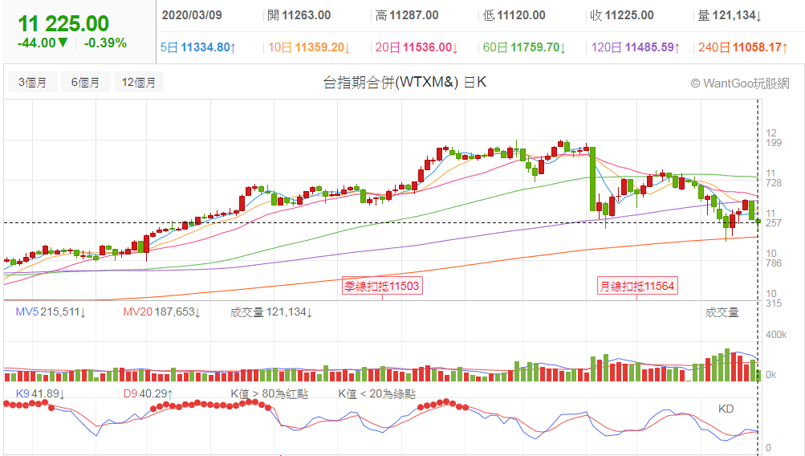Click the MV5 volume average label
805x456 pixels.
click(x=52, y=311)
